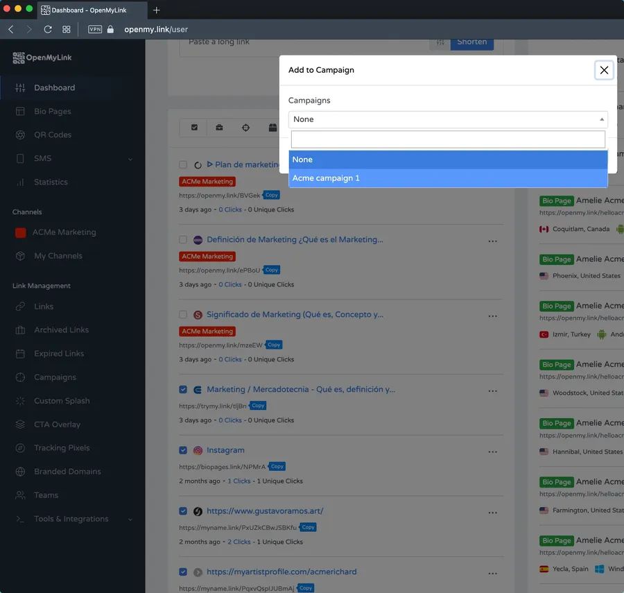624x593 pixels.
Task: Click the archive box toolbar icon
Action: [x=272, y=128]
